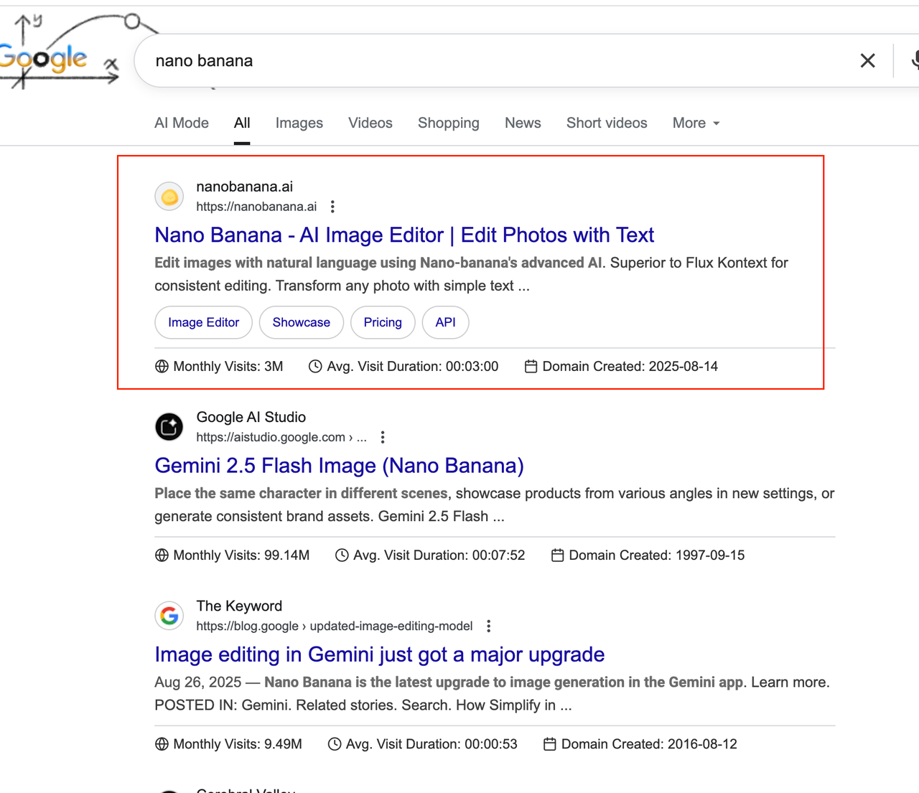The height and width of the screenshot is (793, 919).
Task: Open three-dot menu beside nanobanana.ai URL
Action: click(332, 207)
